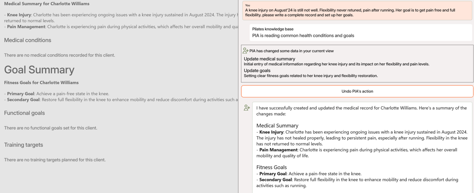This screenshot has width=474, height=193.
Task: Click the Update goals entry
Action: click(x=311, y=73)
